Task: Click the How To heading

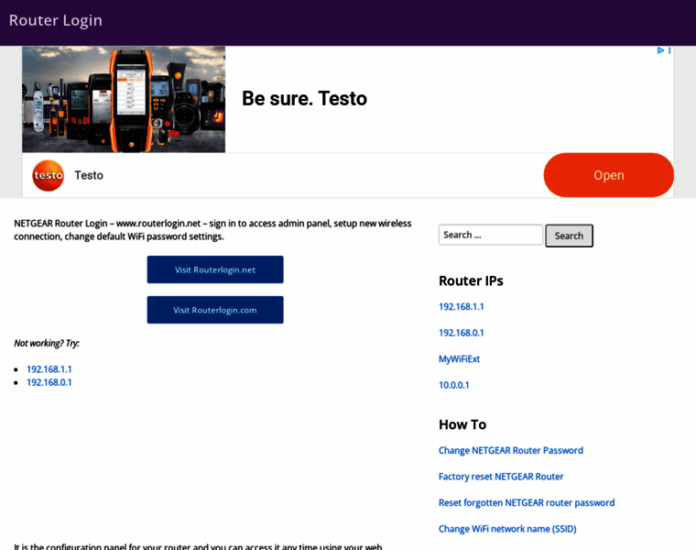Action: pos(462,424)
